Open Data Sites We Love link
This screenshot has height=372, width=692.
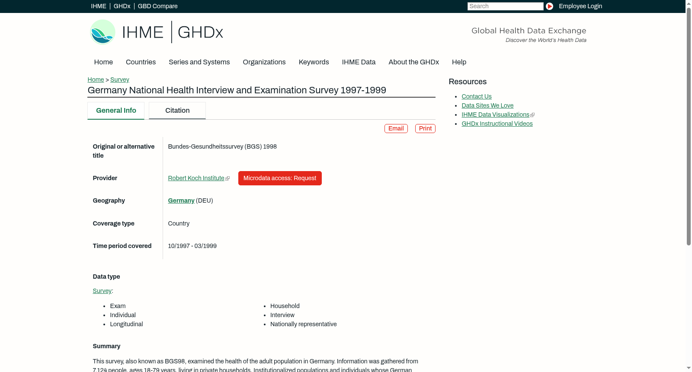click(487, 105)
